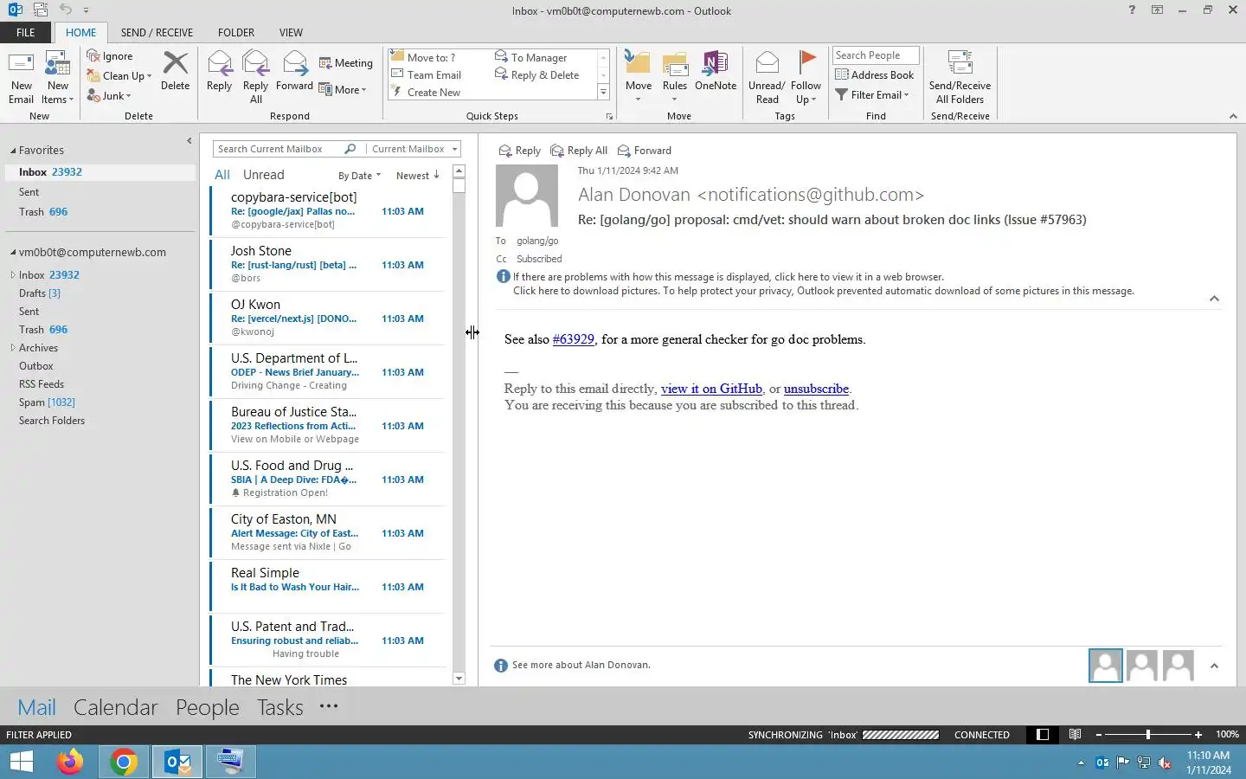
Task: Minimize the folder pane
Action: coord(189,140)
